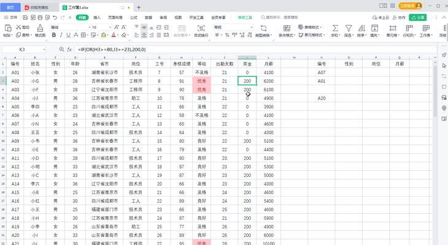Click the Redo arrow icon
Viewport: 448px width, 245px height.
(x=63, y=17)
